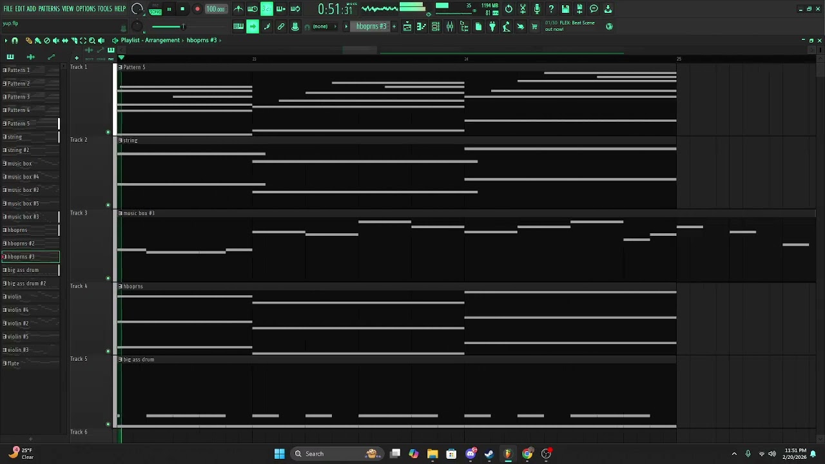Screen dimensions: 825x464
Task: Click the Pattern 5 clip header on Track 1
Action: [x=397, y=67]
